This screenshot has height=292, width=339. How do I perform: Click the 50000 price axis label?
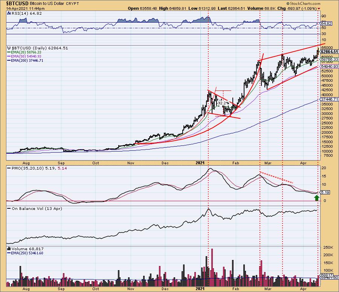click(x=327, y=76)
